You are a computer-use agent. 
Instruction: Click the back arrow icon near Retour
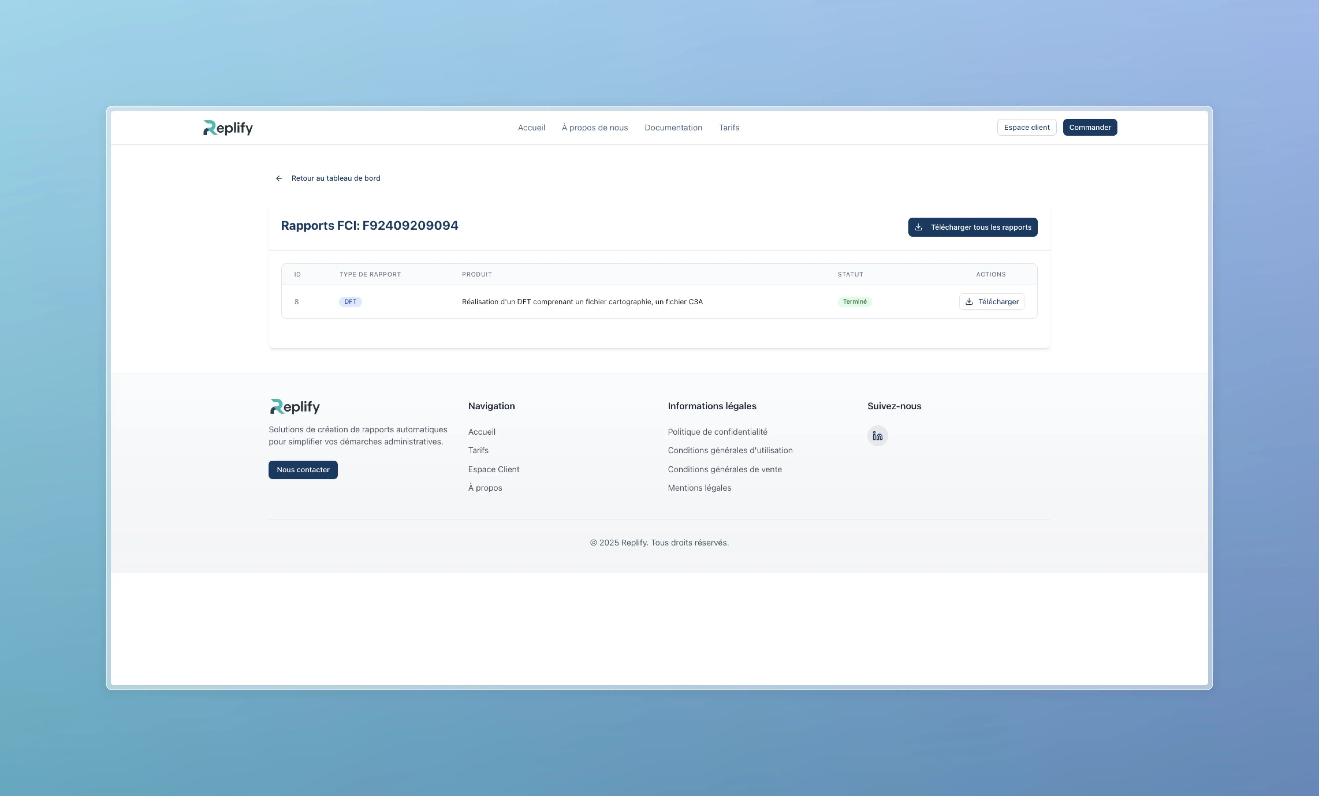click(x=279, y=179)
